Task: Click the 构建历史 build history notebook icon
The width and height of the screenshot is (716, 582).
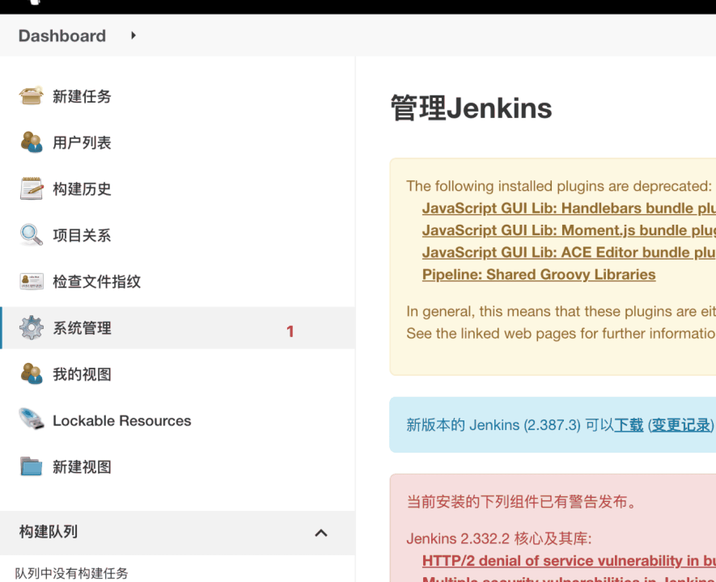Action: [32, 189]
